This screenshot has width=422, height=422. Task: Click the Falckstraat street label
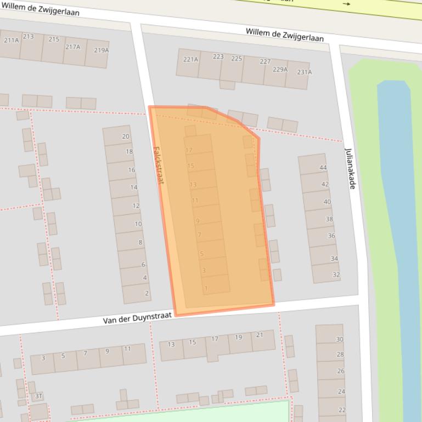tap(159, 164)
